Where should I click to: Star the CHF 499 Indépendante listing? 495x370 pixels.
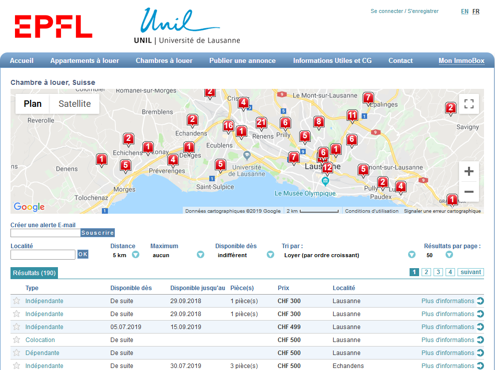pyautogui.click(x=16, y=327)
